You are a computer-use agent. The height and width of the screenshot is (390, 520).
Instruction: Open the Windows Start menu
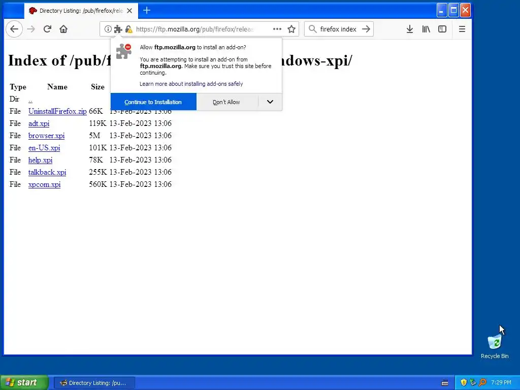24,382
